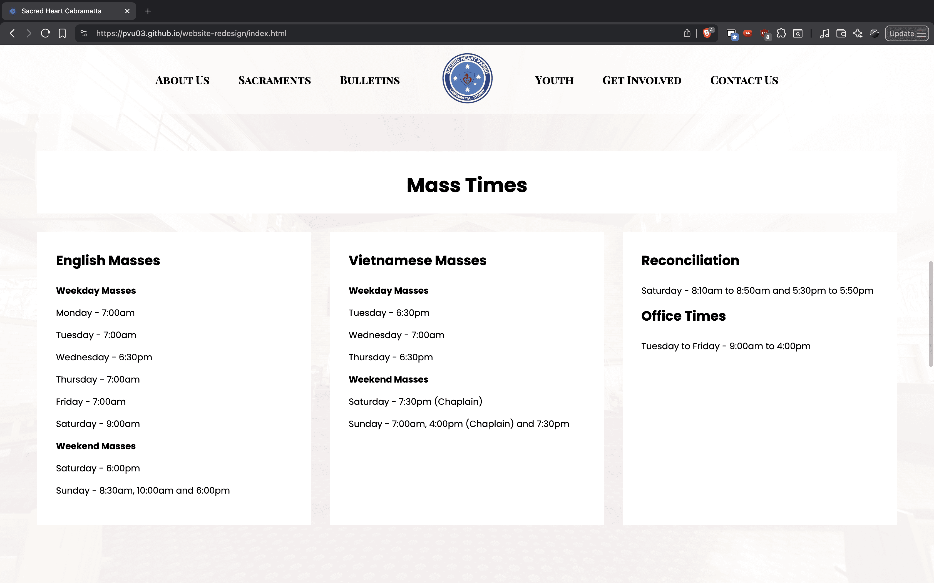Click the uBlock Origin extension icon
The image size is (934, 583).
tap(764, 34)
